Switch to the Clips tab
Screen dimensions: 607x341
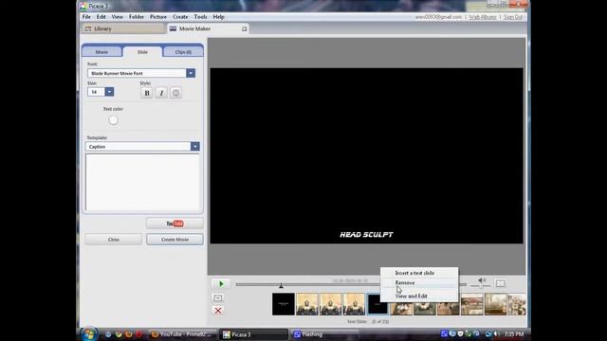tap(183, 52)
